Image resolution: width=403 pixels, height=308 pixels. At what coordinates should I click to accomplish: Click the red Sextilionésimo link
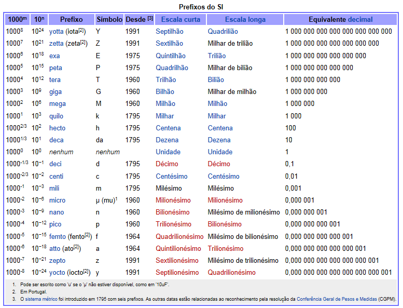pyautogui.click(x=177, y=261)
